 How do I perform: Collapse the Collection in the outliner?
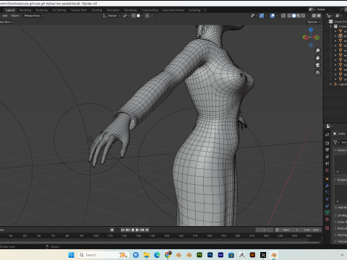click(x=331, y=27)
